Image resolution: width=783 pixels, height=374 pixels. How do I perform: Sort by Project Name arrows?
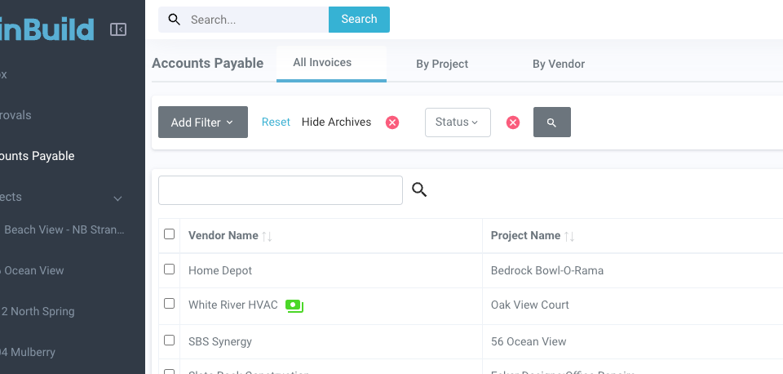click(569, 236)
